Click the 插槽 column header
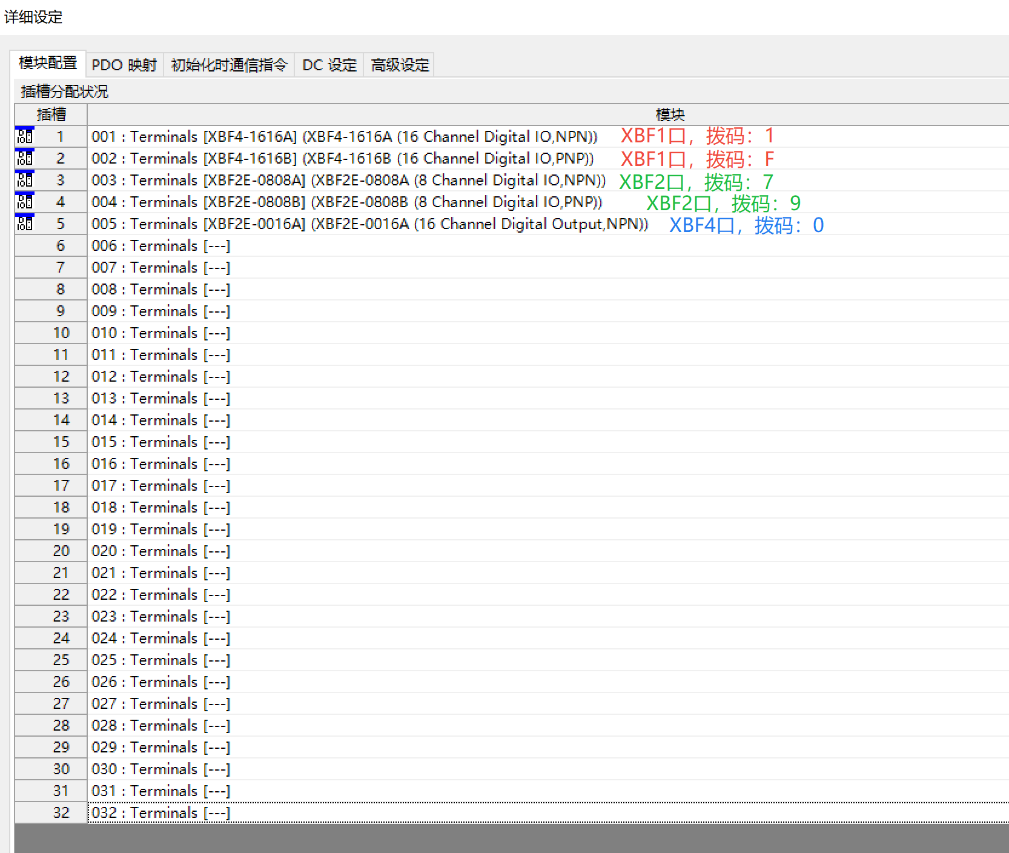 click(51, 115)
